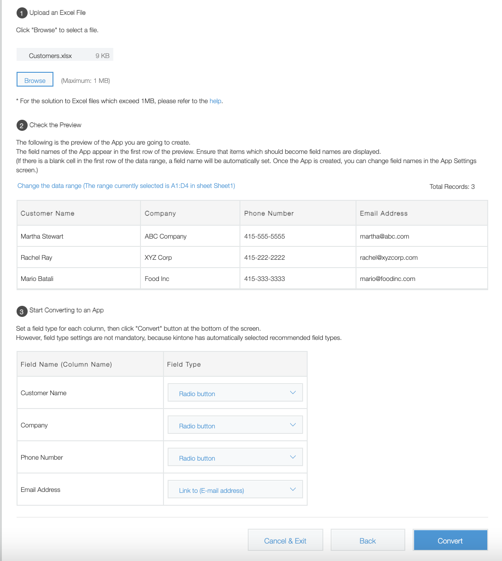Select martha@abc.com cell in preview

point(385,236)
